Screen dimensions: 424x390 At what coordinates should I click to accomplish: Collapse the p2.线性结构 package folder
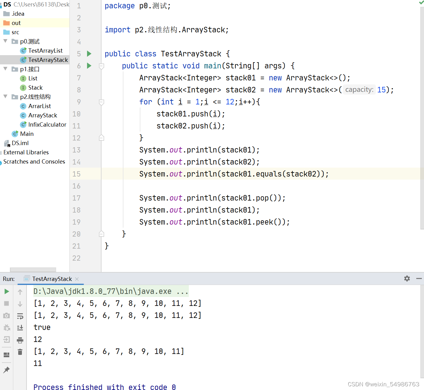tap(5, 96)
